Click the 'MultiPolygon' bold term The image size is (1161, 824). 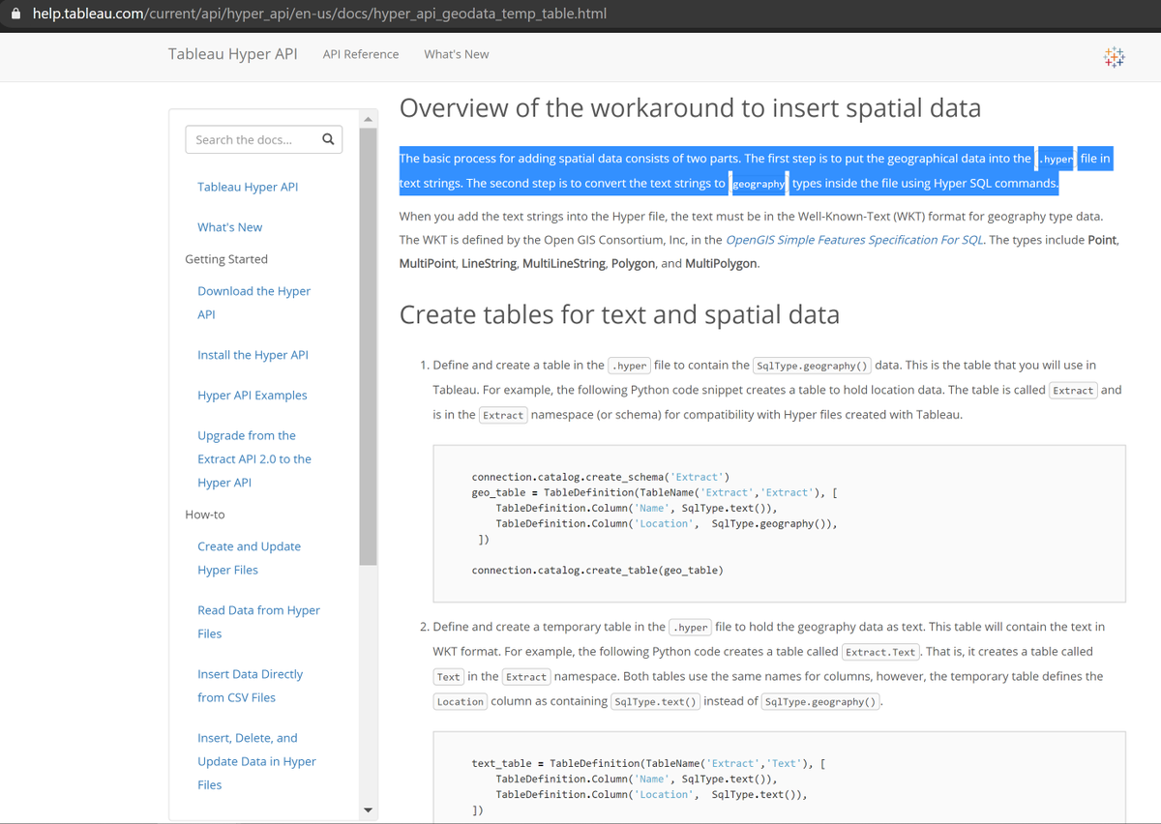point(721,263)
